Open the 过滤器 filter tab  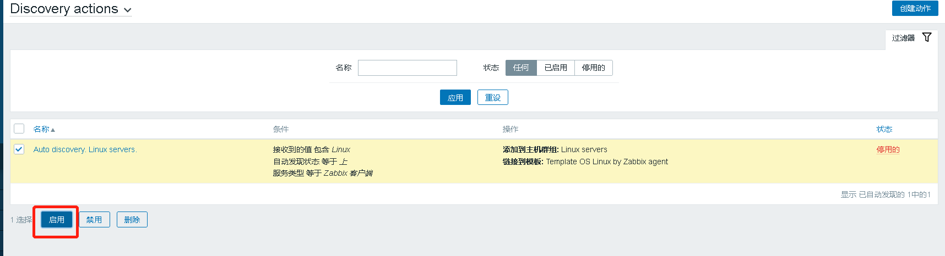pos(903,38)
